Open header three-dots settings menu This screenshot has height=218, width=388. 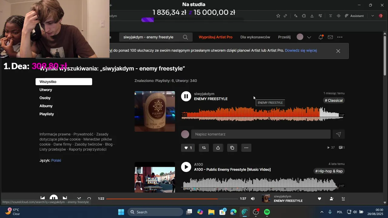(x=340, y=37)
